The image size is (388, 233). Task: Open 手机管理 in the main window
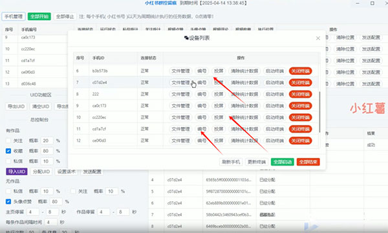[14, 17]
